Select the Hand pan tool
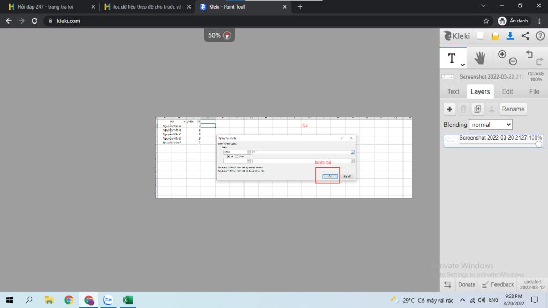Viewport: 548px width, 308px height. (480, 58)
